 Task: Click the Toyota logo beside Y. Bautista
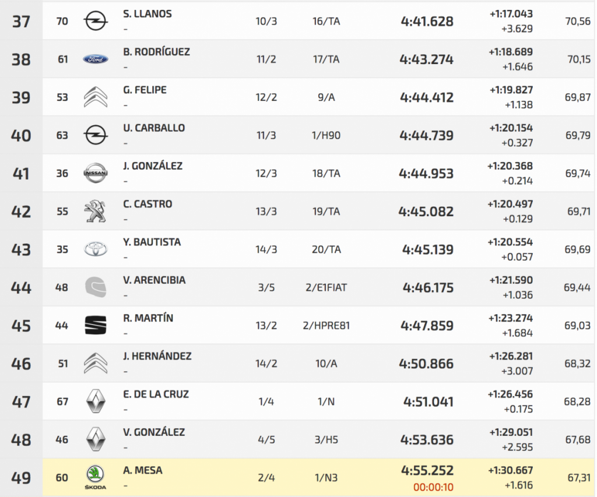pos(95,249)
